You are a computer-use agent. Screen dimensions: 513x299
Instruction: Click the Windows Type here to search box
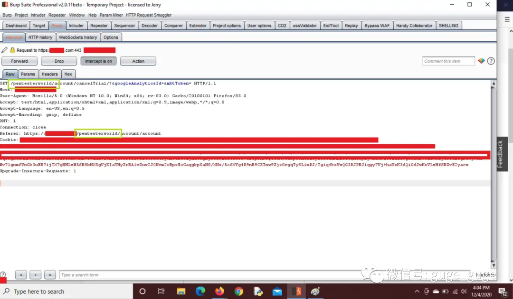click(66, 291)
